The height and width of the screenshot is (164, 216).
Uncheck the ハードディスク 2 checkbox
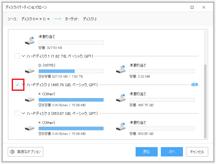click(x=17, y=85)
